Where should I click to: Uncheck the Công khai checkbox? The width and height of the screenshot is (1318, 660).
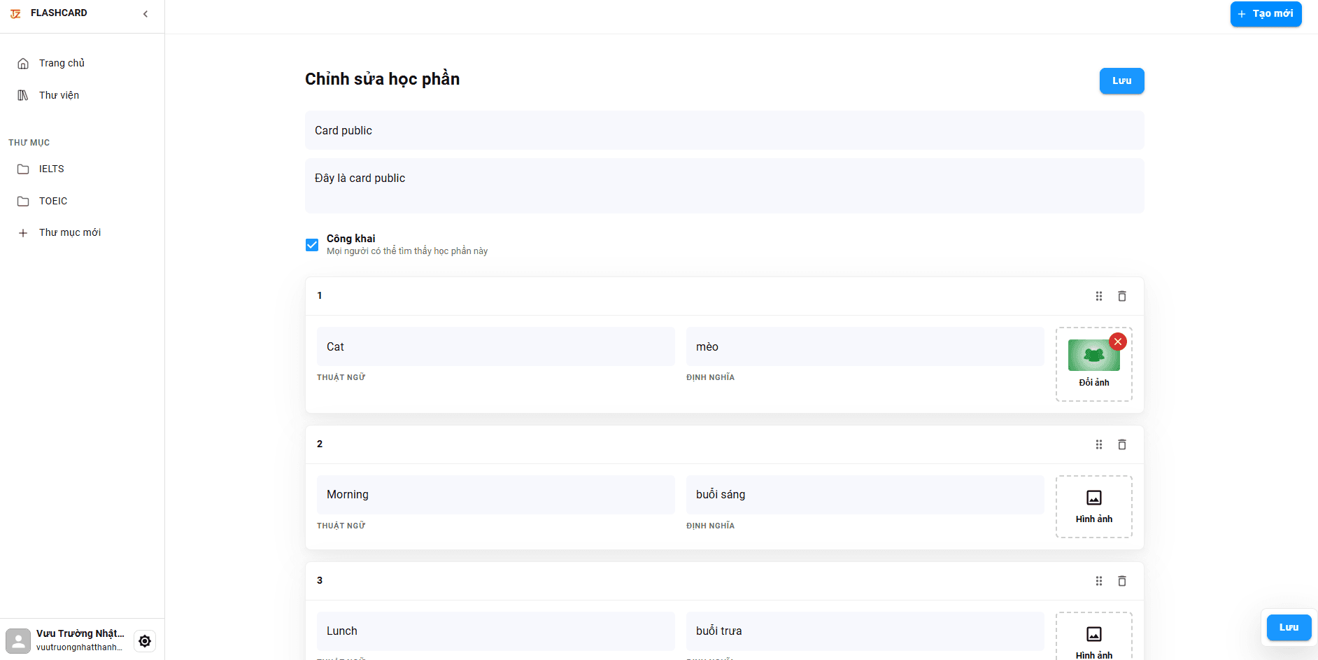point(312,245)
